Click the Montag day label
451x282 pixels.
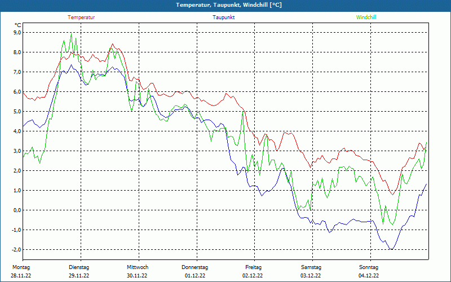tap(21, 267)
